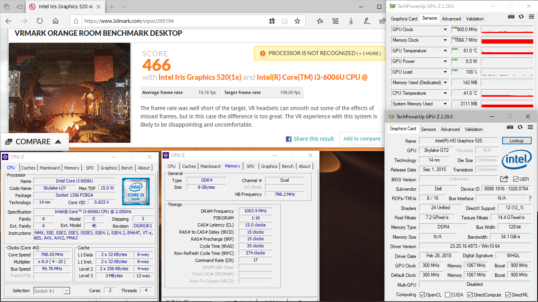Open the GPU Clock sensor dropdown

click(445, 29)
